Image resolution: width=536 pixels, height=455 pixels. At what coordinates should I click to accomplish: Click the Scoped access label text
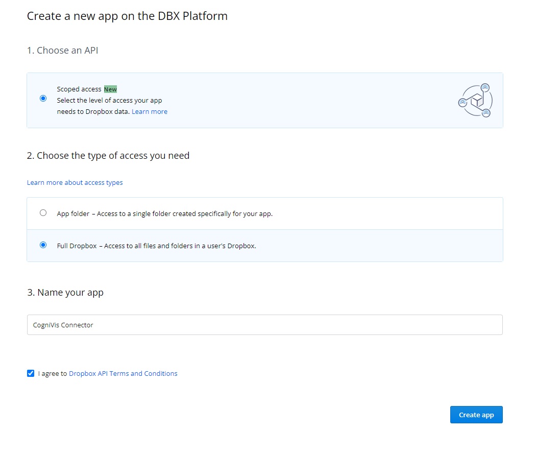[x=79, y=89]
